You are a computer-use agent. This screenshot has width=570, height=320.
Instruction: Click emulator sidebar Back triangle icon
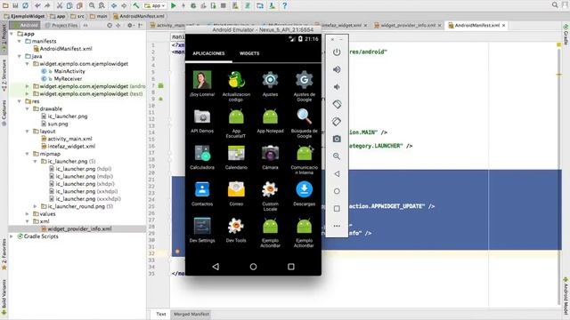point(337,174)
